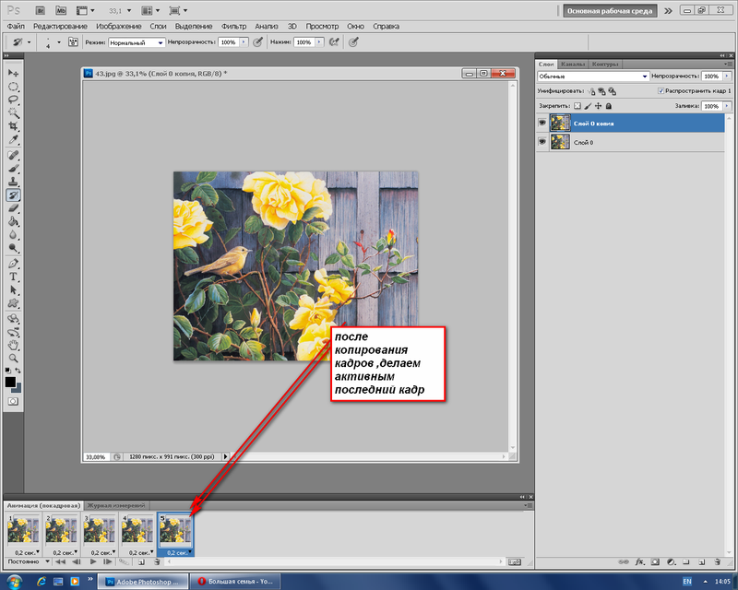The image size is (738, 590).
Task: Select the Horizontal Type tool
Action: (x=13, y=277)
